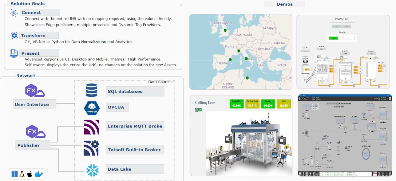
Task: Click the Enterprise MQTT purple signal icon
Action: click(92, 127)
